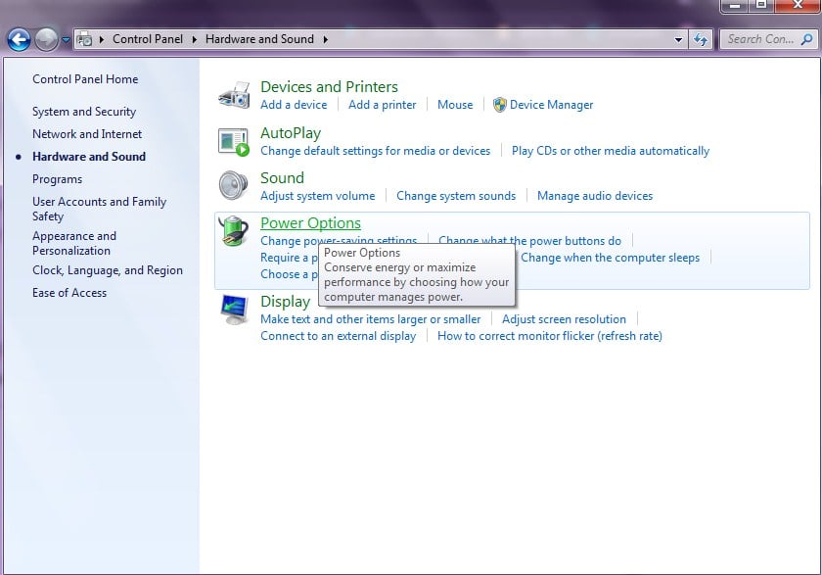The height and width of the screenshot is (575, 822).
Task: Open Clock, Language, and Region category
Action: [108, 270]
